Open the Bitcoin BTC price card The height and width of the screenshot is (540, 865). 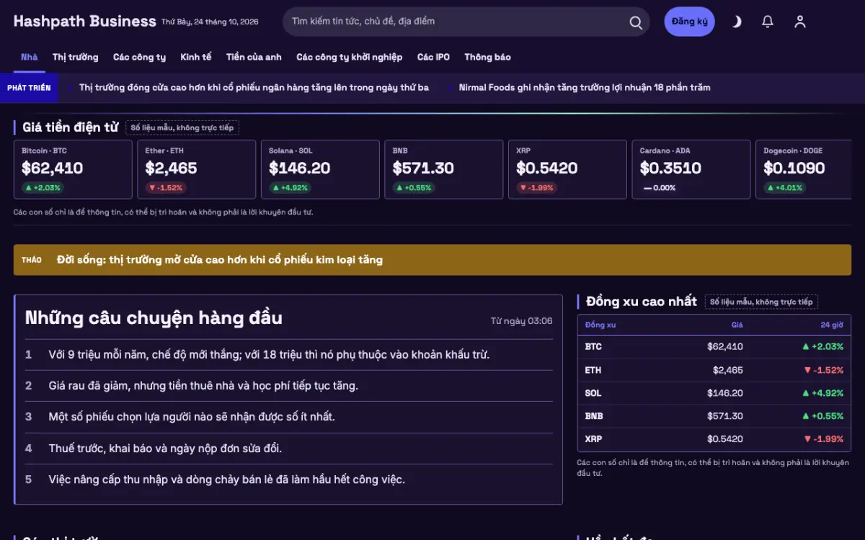[73, 169]
